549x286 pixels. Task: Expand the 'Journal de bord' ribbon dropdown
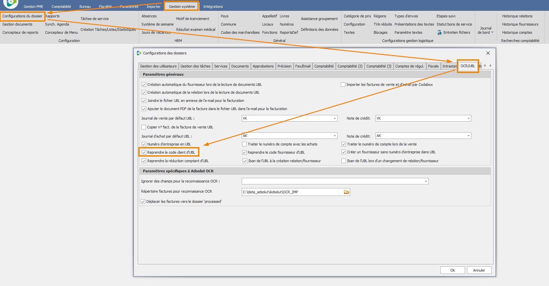click(485, 30)
